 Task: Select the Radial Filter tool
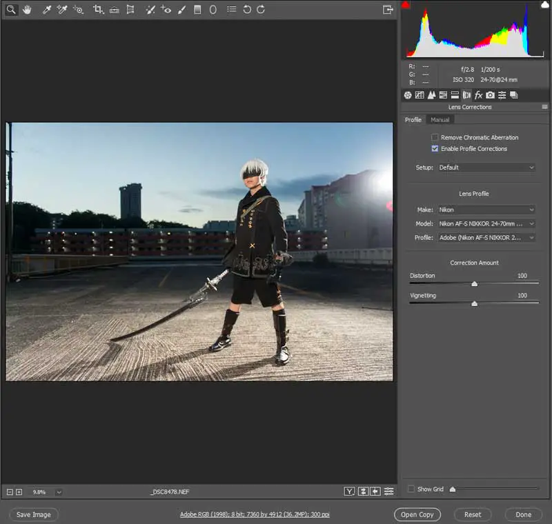pyautogui.click(x=213, y=10)
